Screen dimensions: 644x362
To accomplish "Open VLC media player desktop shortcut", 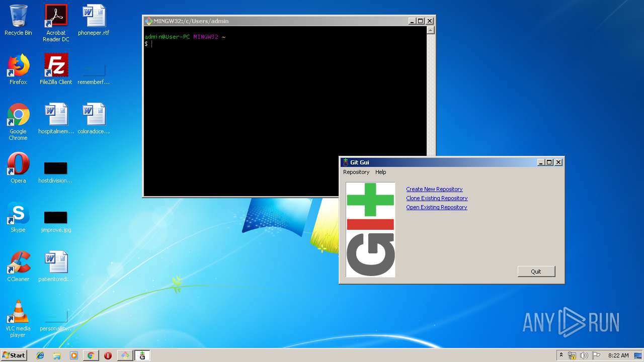I will tap(18, 319).
